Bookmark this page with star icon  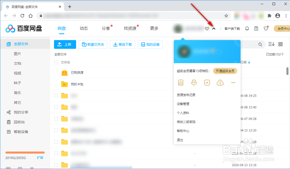click(226, 16)
